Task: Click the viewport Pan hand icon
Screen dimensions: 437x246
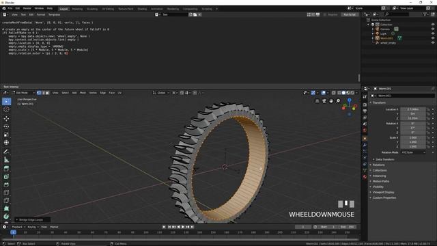Action: (x=331, y=101)
